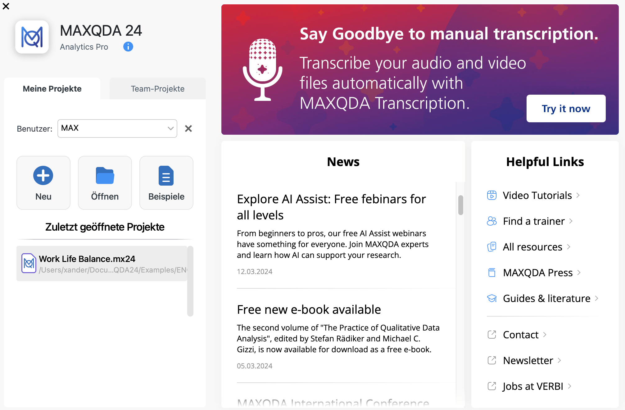625x410 pixels.
Task: Click the microphone icon in the banner
Action: pos(263,70)
